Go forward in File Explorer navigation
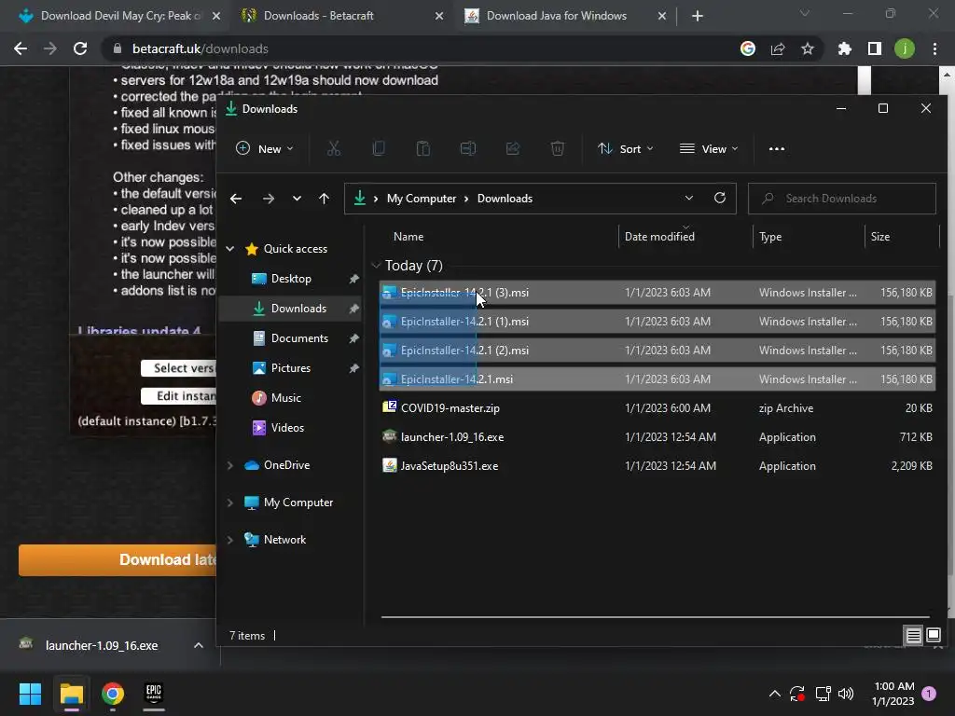Image resolution: width=955 pixels, height=716 pixels. click(x=268, y=199)
